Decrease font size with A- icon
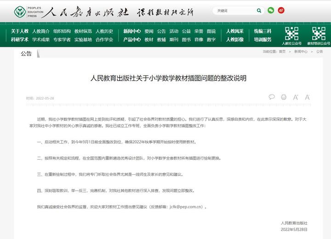The height and width of the screenshot is (239, 331). tap(307, 97)
